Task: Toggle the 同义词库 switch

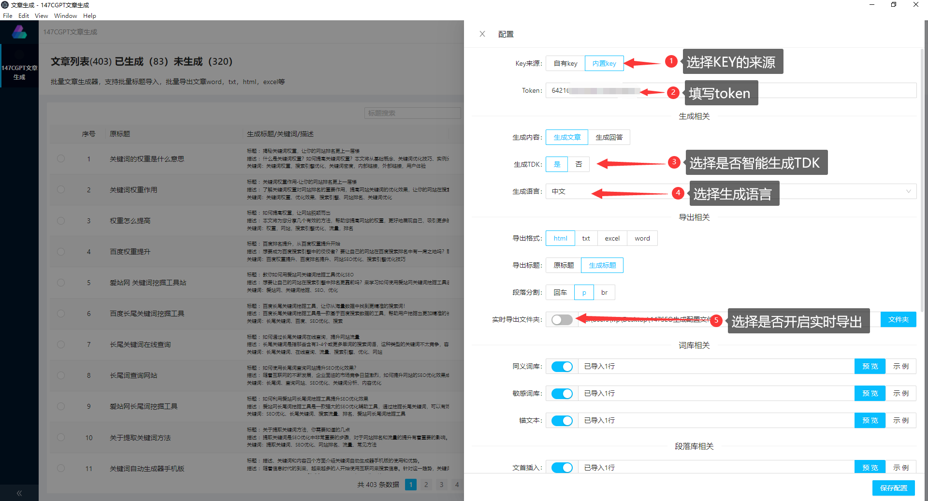Action: pos(562,366)
